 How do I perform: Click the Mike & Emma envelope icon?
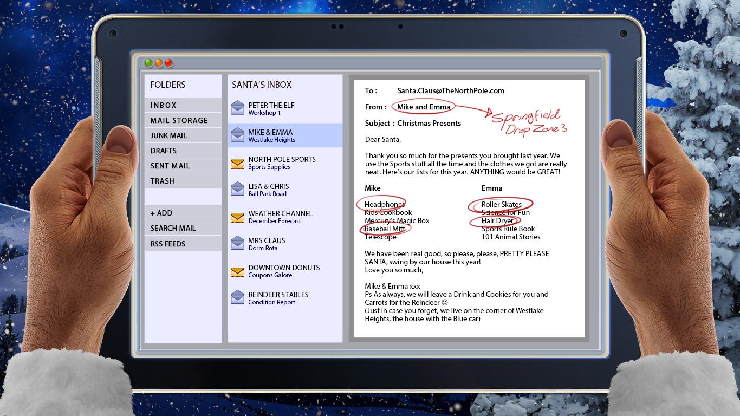[x=237, y=135]
